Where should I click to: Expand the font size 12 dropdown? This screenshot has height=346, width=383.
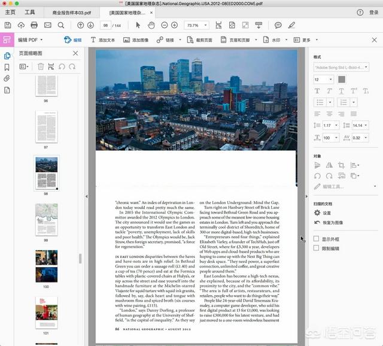323,79
